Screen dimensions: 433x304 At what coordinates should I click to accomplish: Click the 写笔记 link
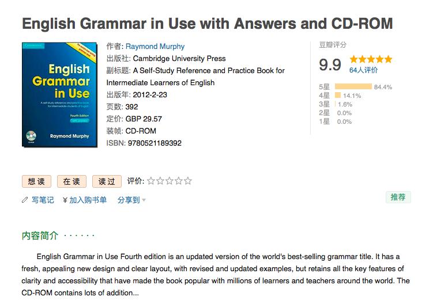tap(43, 200)
